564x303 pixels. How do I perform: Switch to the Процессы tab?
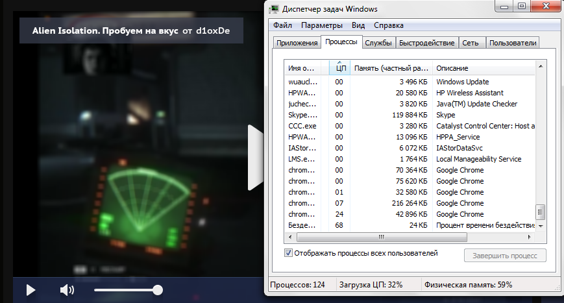tap(341, 42)
